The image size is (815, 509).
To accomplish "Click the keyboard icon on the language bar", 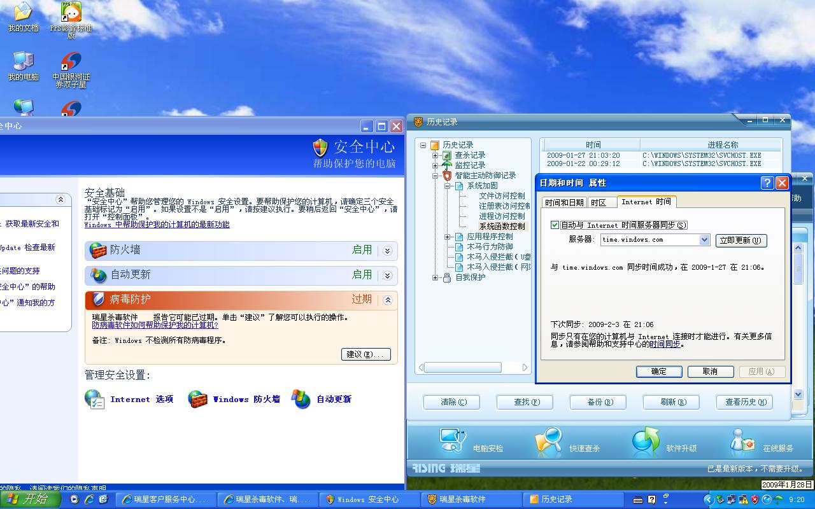I will (x=638, y=499).
